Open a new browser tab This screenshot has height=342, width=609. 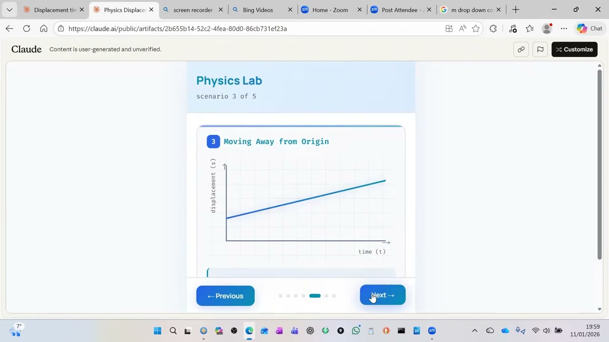pos(516,9)
